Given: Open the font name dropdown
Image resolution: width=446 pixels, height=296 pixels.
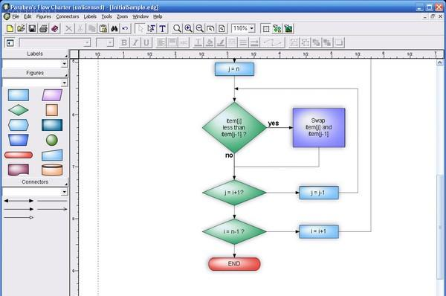Looking at the screenshot, I should (87, 42).
